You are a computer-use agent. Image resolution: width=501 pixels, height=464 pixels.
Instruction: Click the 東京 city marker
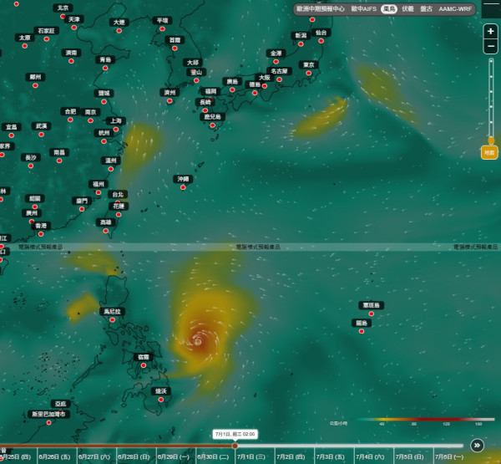pyautogui.click(x=309, y=74)
